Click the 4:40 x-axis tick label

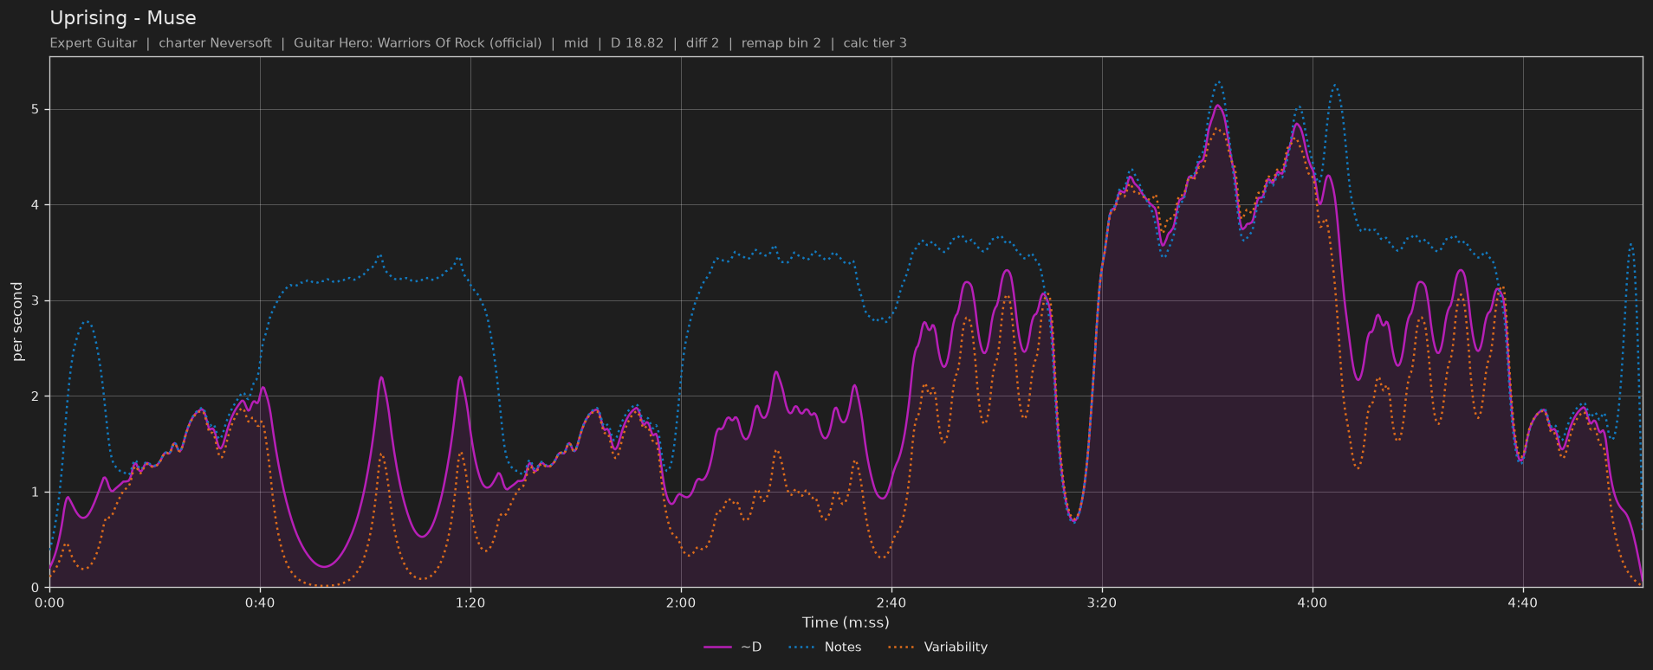pos(1523,602)
